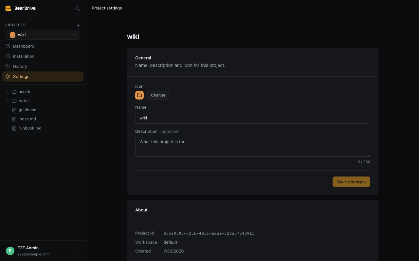Click the Change icon button

158,95
